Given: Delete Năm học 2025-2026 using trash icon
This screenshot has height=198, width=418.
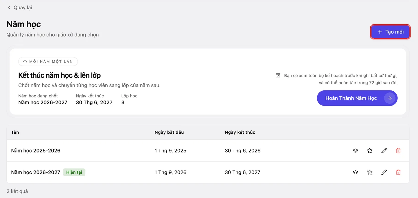Looking at the screenshot, I should click(x=398, y=150).
